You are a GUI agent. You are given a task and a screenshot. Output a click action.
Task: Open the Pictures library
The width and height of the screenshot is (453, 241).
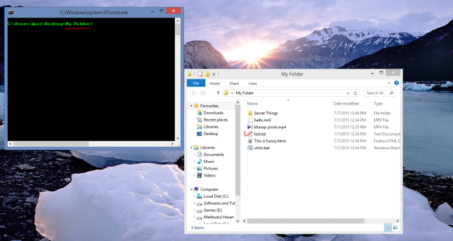(x=210, y=169)
